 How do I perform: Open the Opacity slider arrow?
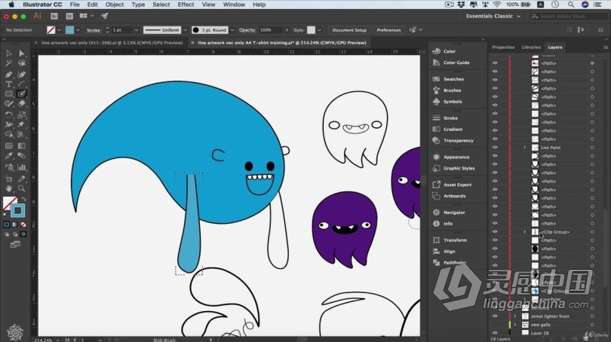click(287, 30)
